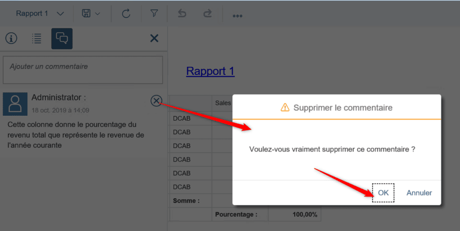Click the save disk icon
This screenshot has width=460, height=231.
tap(86, 13)
